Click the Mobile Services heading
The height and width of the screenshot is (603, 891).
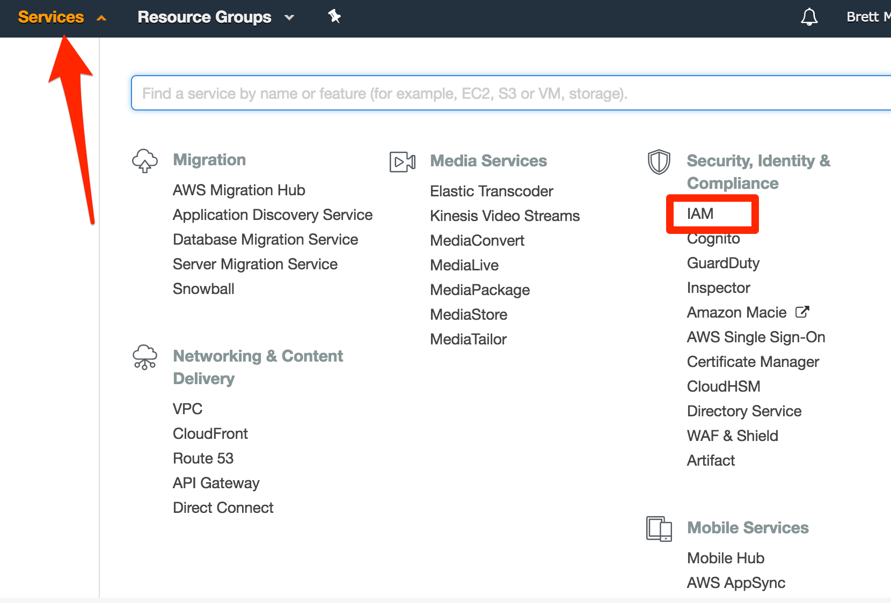748,528
